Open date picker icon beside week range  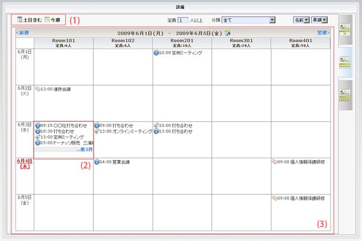pos(227,33)
